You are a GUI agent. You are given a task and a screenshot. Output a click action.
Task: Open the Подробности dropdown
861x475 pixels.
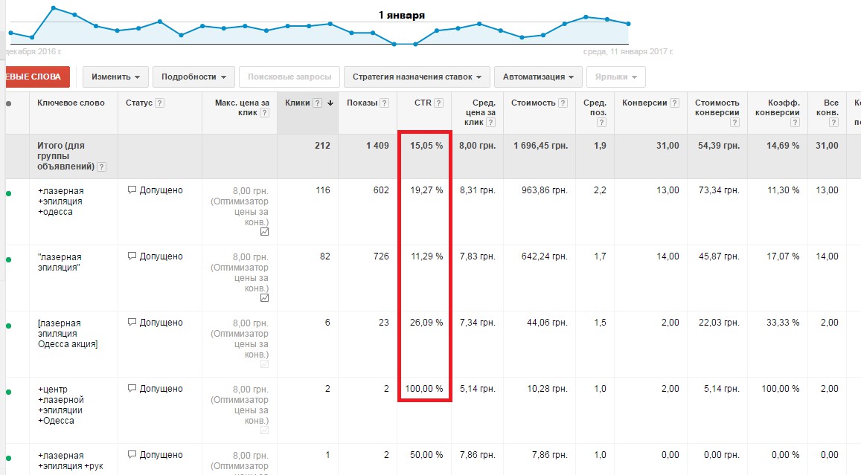193,77
